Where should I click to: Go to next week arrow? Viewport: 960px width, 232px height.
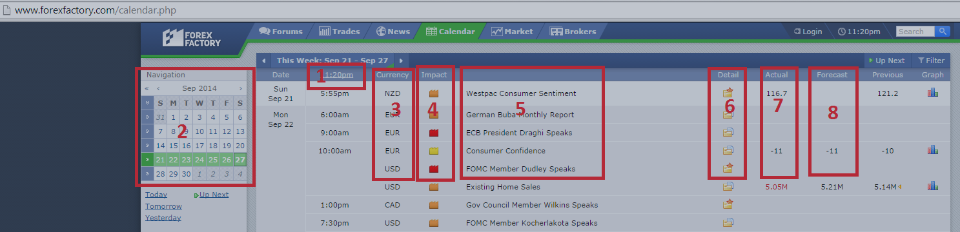click(401, 61)
